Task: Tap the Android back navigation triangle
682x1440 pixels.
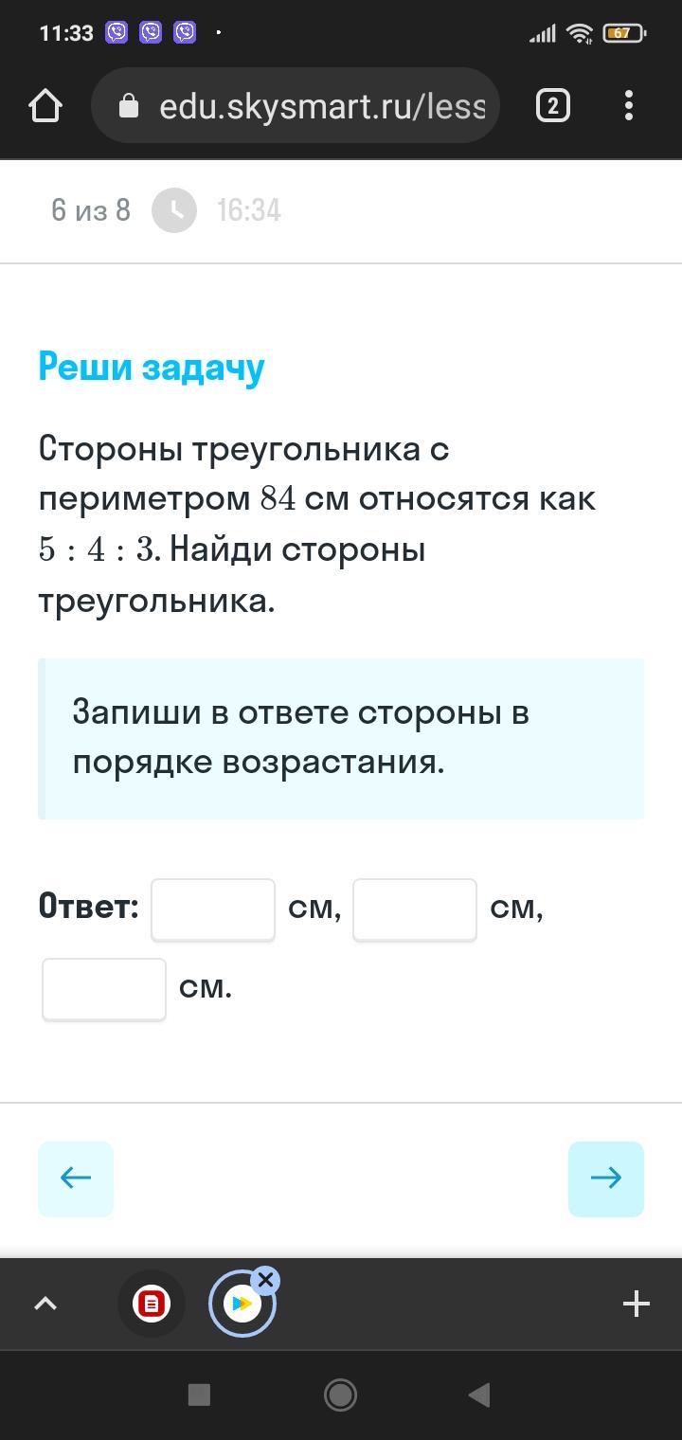Action: pos(479,1395)
